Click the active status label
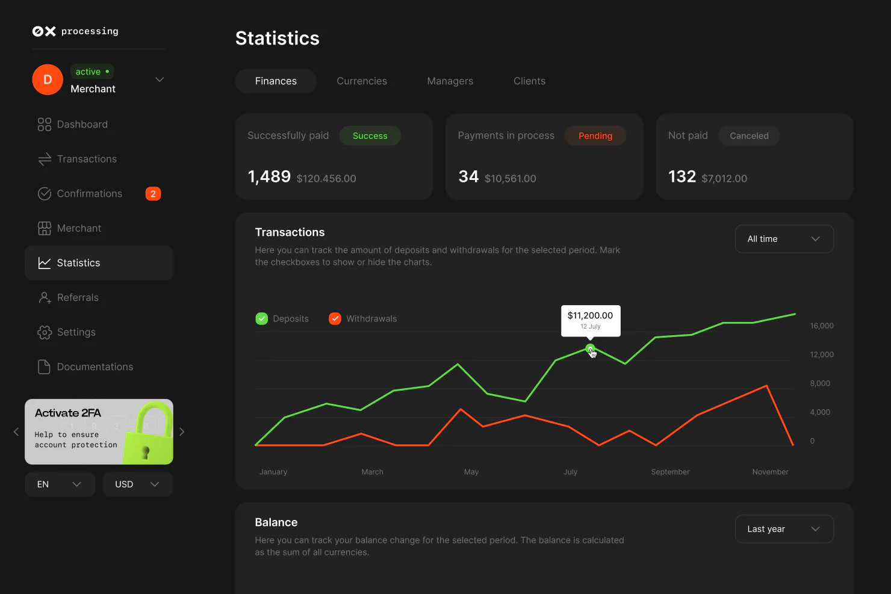 pos(92,72)
